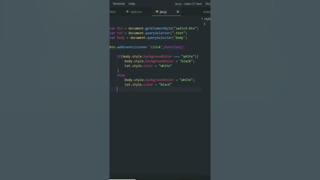Screen dimensions: 320x180
Task: Click the getElementById method name
Action: [158, 28]
